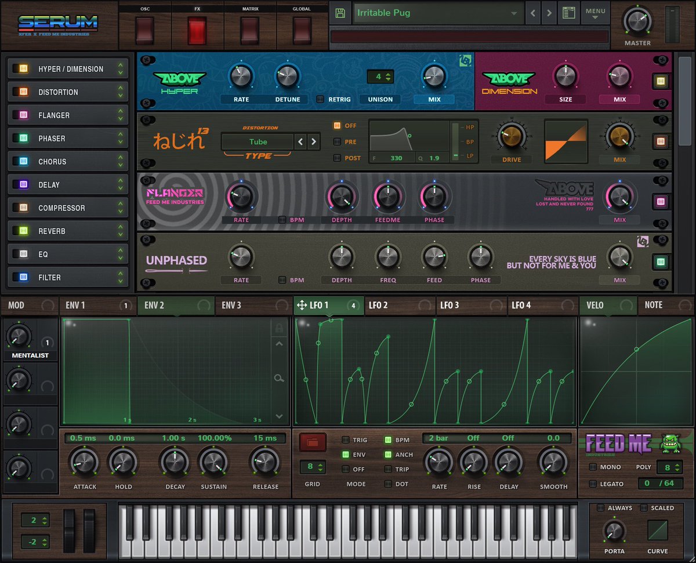Adjust pitch bend down range stepper

35,542
